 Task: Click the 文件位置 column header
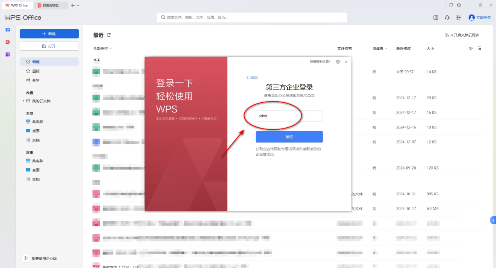(344, 48)
